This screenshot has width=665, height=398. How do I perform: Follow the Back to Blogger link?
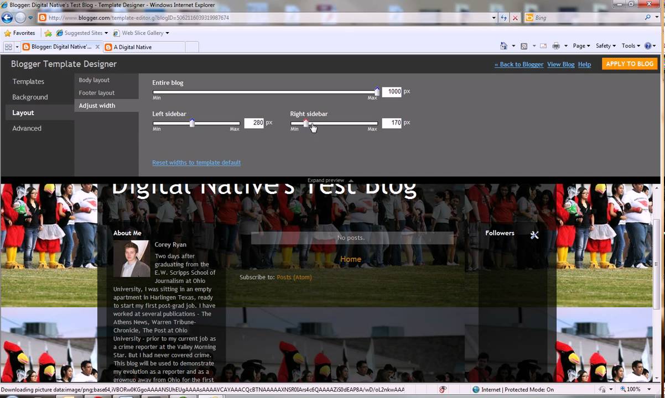click(x=519, y=65)
